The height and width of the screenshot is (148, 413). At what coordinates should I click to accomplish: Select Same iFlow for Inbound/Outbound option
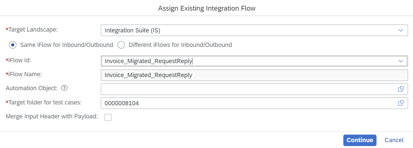point(13,45)
